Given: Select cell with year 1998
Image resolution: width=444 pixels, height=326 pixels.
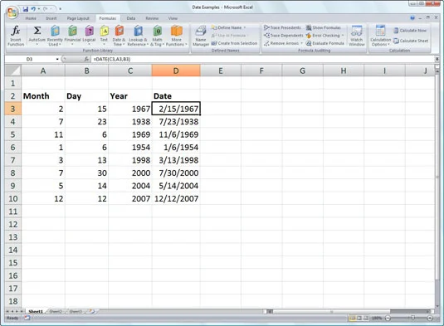Looking at the screenshot, I should (x=130, y=160).
